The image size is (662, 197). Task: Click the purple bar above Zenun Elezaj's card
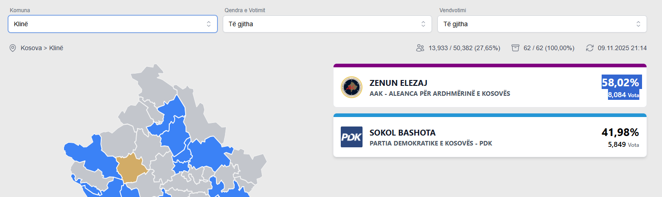coord(490,66)
